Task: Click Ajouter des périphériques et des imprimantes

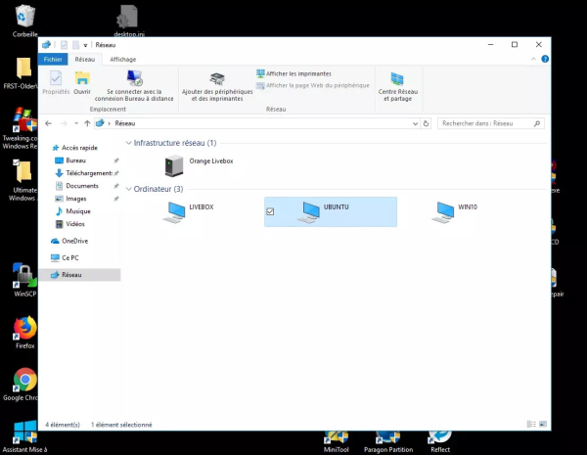Action: click(216, 86)
